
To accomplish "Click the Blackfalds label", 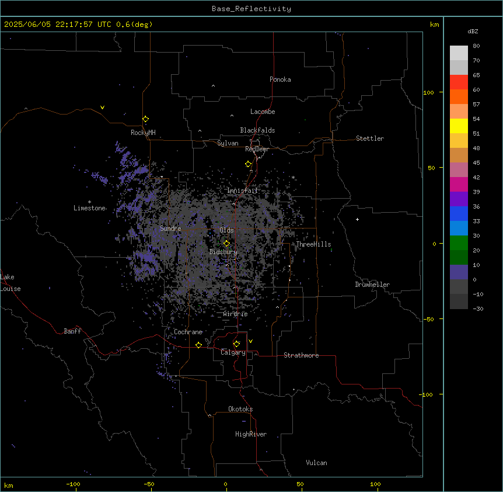I will click(257, 130).
